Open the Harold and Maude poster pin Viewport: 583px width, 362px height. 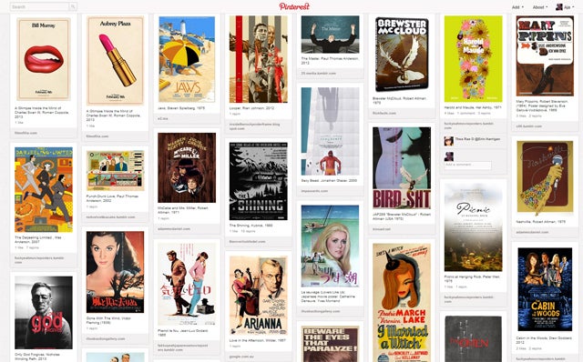473,58
